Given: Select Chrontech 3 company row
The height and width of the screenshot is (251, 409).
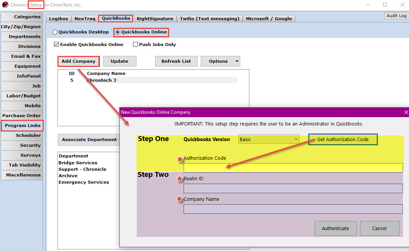Looking at the screenshot, I should 148,80.
